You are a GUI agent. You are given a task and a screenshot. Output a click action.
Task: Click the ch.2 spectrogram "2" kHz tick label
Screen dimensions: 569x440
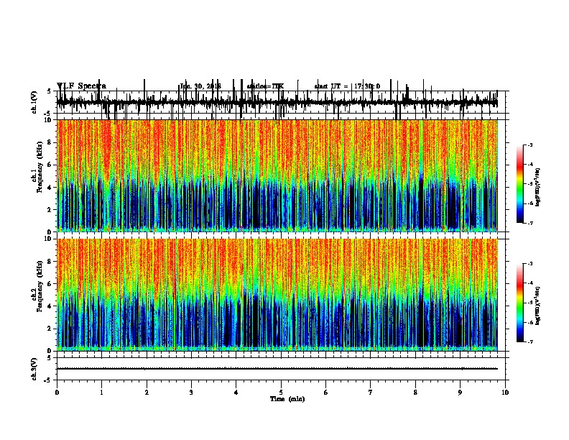[50, 329]
